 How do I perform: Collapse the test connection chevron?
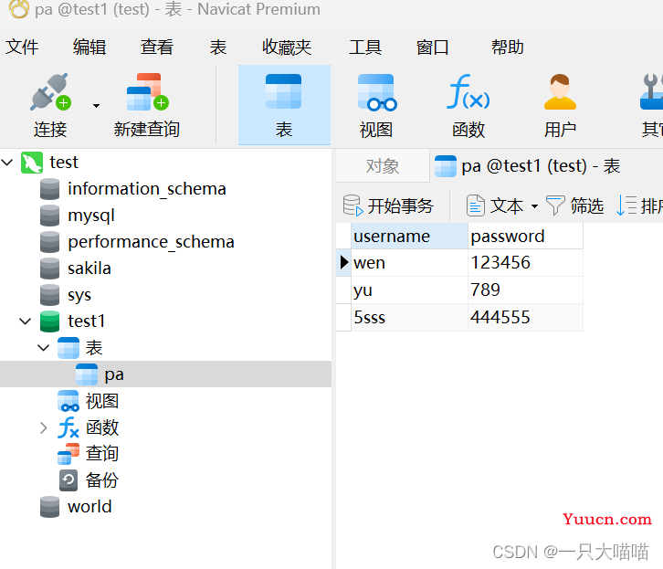coord(7,163)
